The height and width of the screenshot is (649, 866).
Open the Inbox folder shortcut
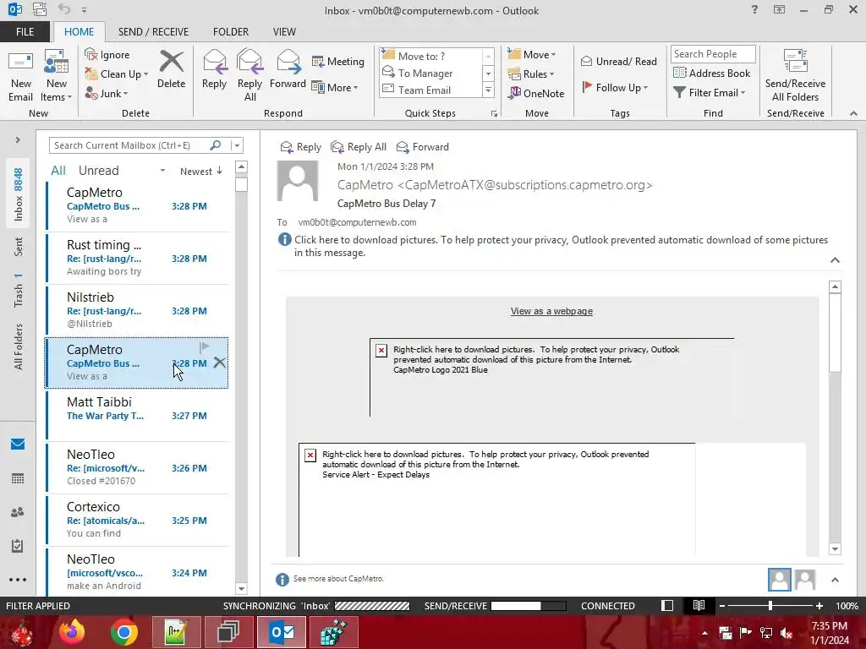point(18,194)
